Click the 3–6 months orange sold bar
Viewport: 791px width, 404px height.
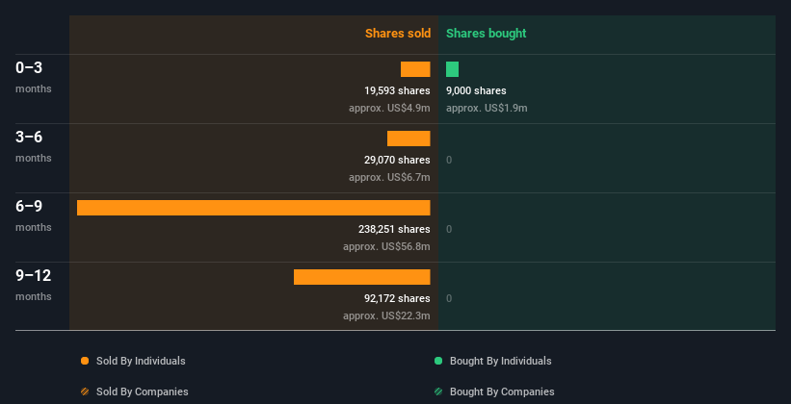409,139
